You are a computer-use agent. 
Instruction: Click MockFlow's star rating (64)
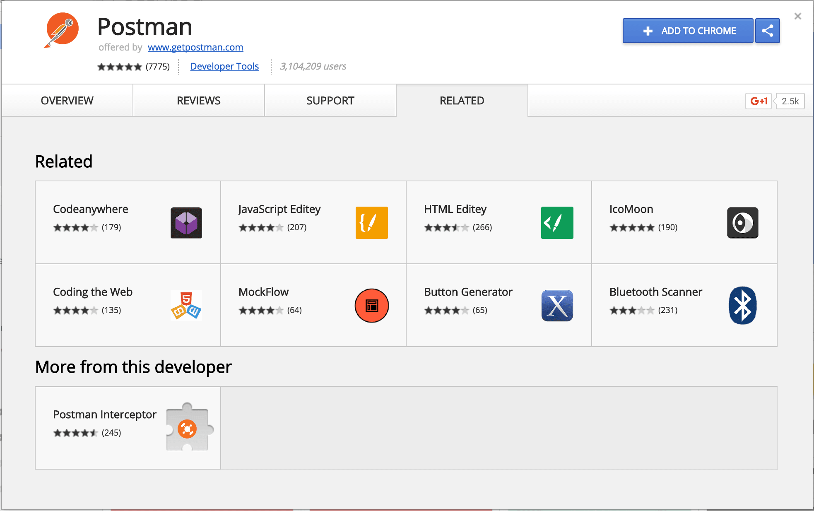270,310
